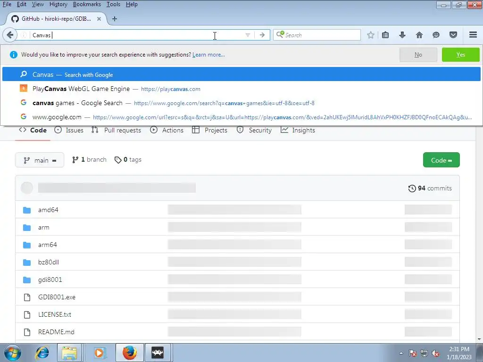Viewport: 483px width, 362px height.
Task: Open the arm folder
Action: pyautogui.click(x=43, y=228)
